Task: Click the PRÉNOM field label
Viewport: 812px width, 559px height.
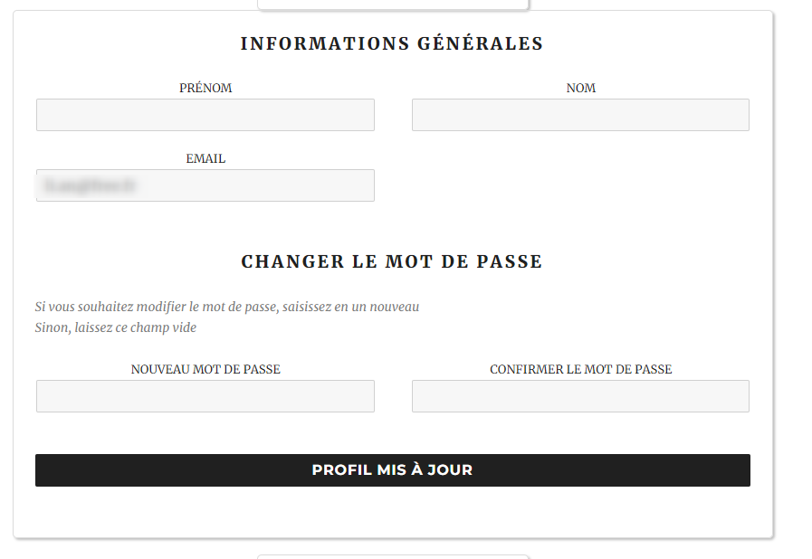Action: pos(205,88)
